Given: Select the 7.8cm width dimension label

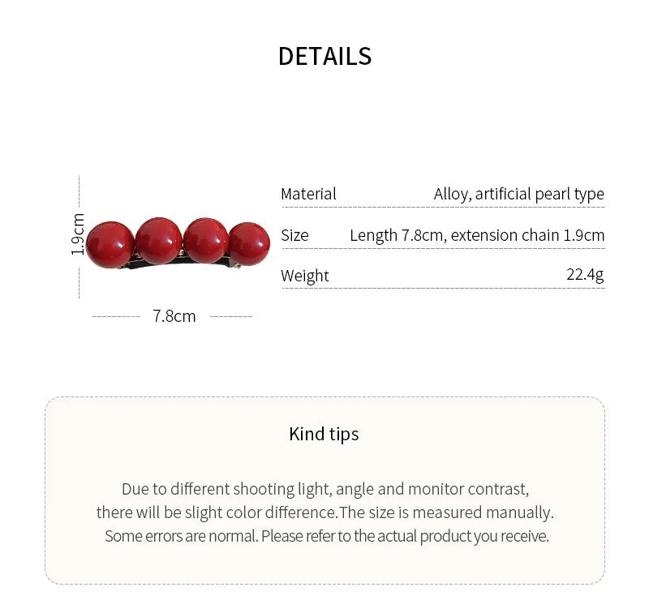Looking at the screenshot, I should click(174, 316).
